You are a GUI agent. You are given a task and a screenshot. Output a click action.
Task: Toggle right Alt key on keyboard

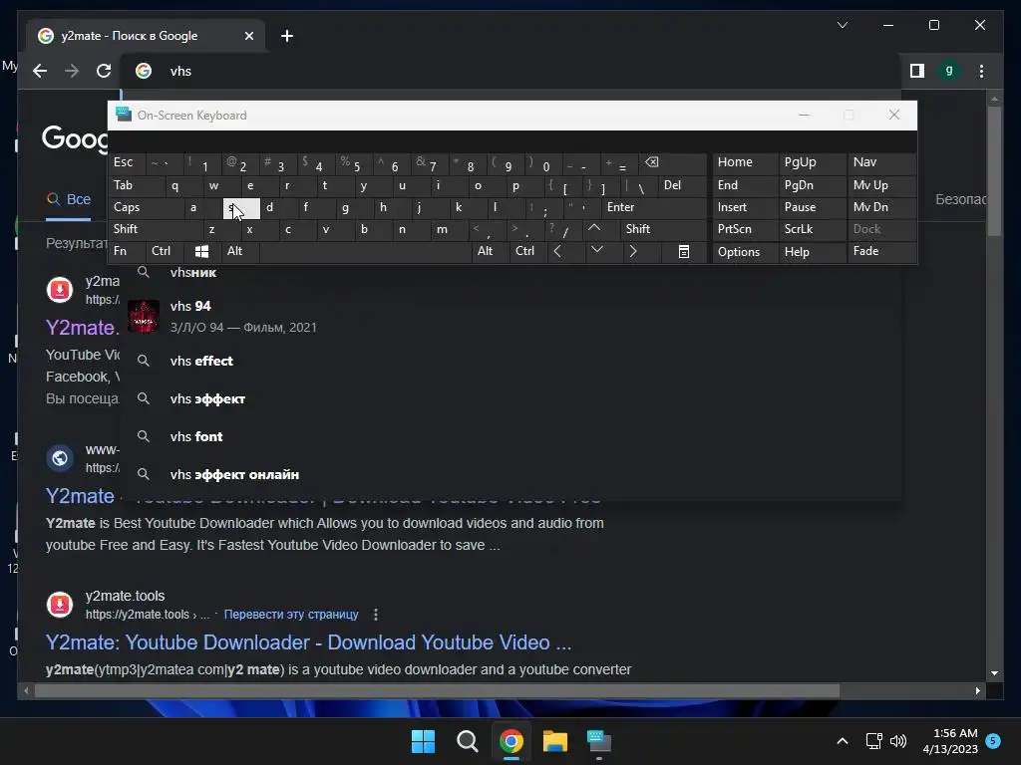click(491, 251)
